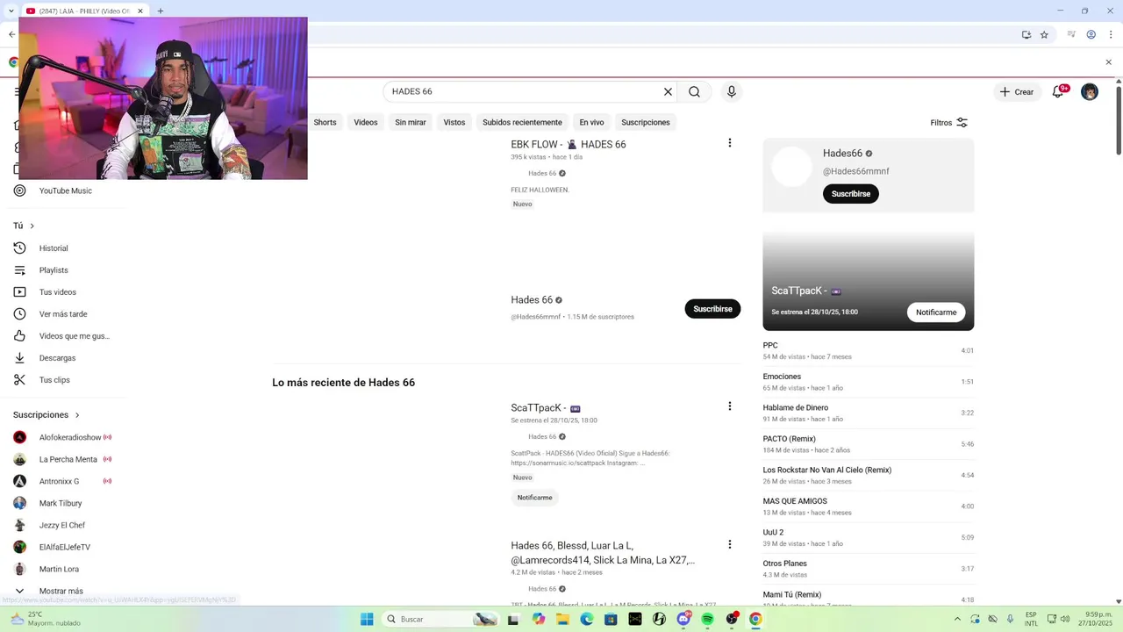Run the search with the magnifying glass button
1123x632 pixels.
coord(694,91)
